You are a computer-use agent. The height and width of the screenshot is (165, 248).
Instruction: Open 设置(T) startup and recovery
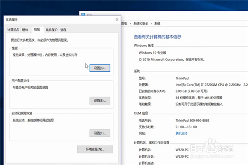100,133
